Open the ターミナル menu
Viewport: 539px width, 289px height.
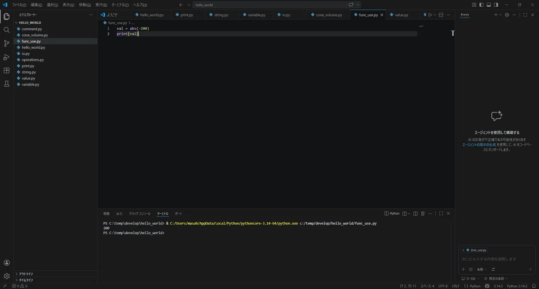[120, 5]
